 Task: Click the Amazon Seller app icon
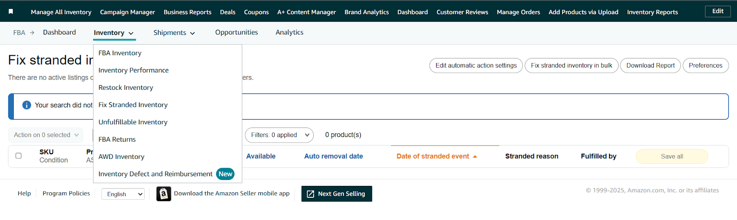click(164, 194)
